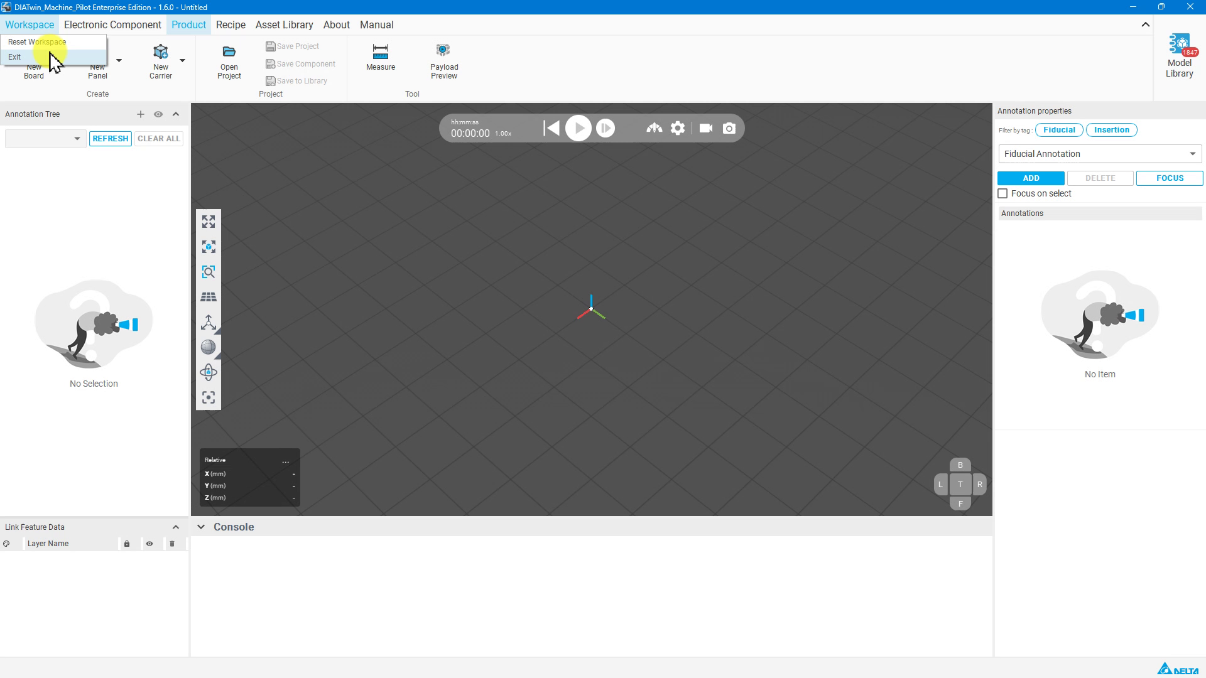Open simulation settings gear
This screenshot has height=678, width=1206.
pos(678,128)
